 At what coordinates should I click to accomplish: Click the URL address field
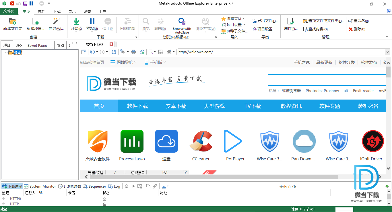tap(281, 52)
